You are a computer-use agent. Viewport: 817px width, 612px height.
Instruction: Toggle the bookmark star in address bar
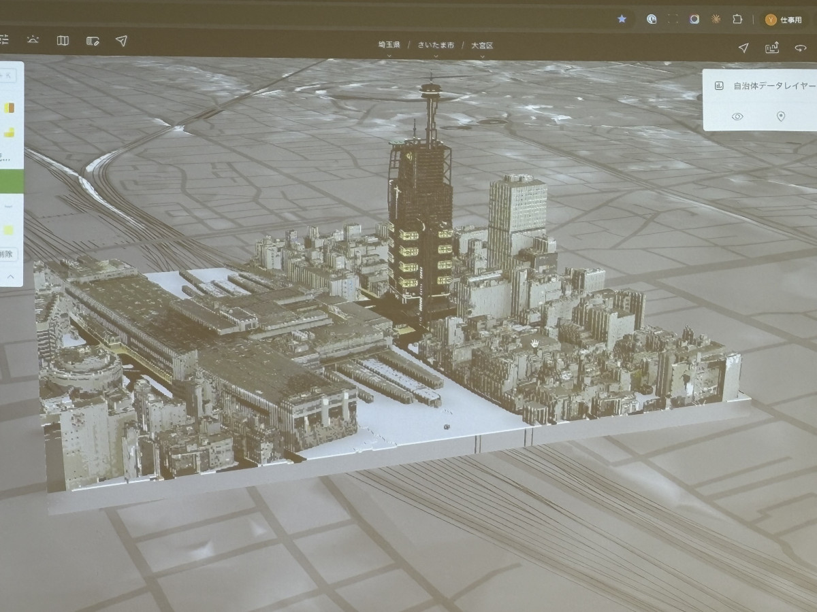point(622,19)
